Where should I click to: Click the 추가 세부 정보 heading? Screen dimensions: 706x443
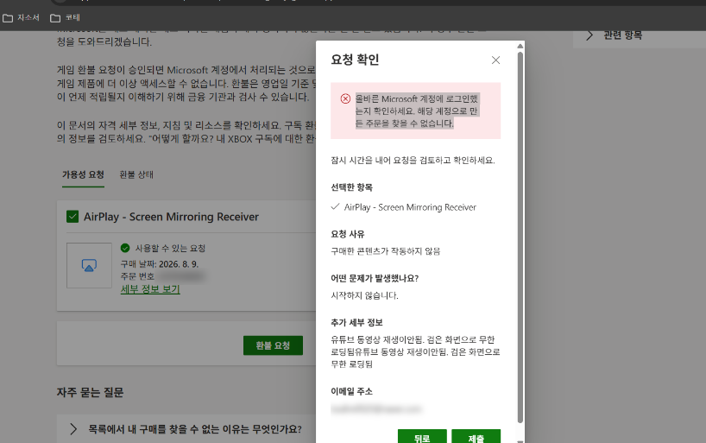[x=356, y=322]
